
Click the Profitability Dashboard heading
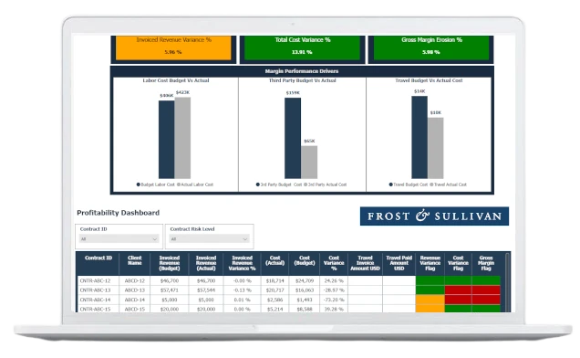coord(118,213)
